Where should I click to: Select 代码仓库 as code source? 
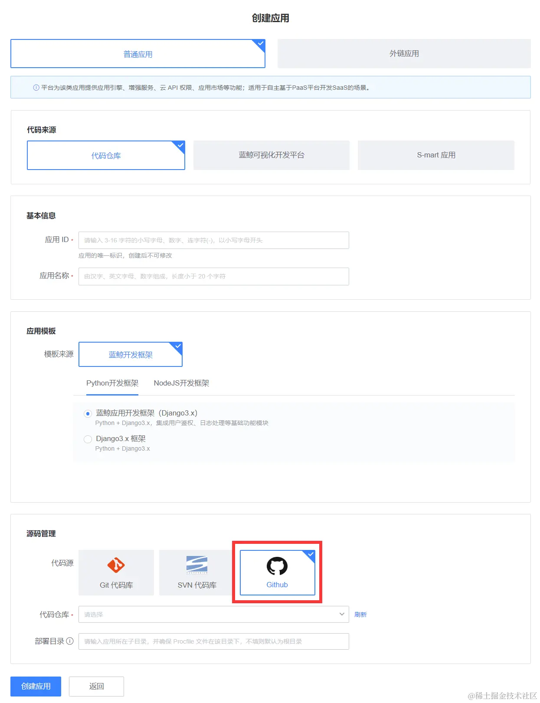106,155
